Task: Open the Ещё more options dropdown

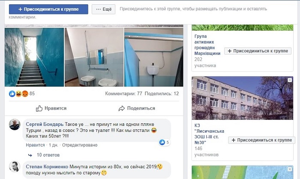Action: click(x=104, y=9)
